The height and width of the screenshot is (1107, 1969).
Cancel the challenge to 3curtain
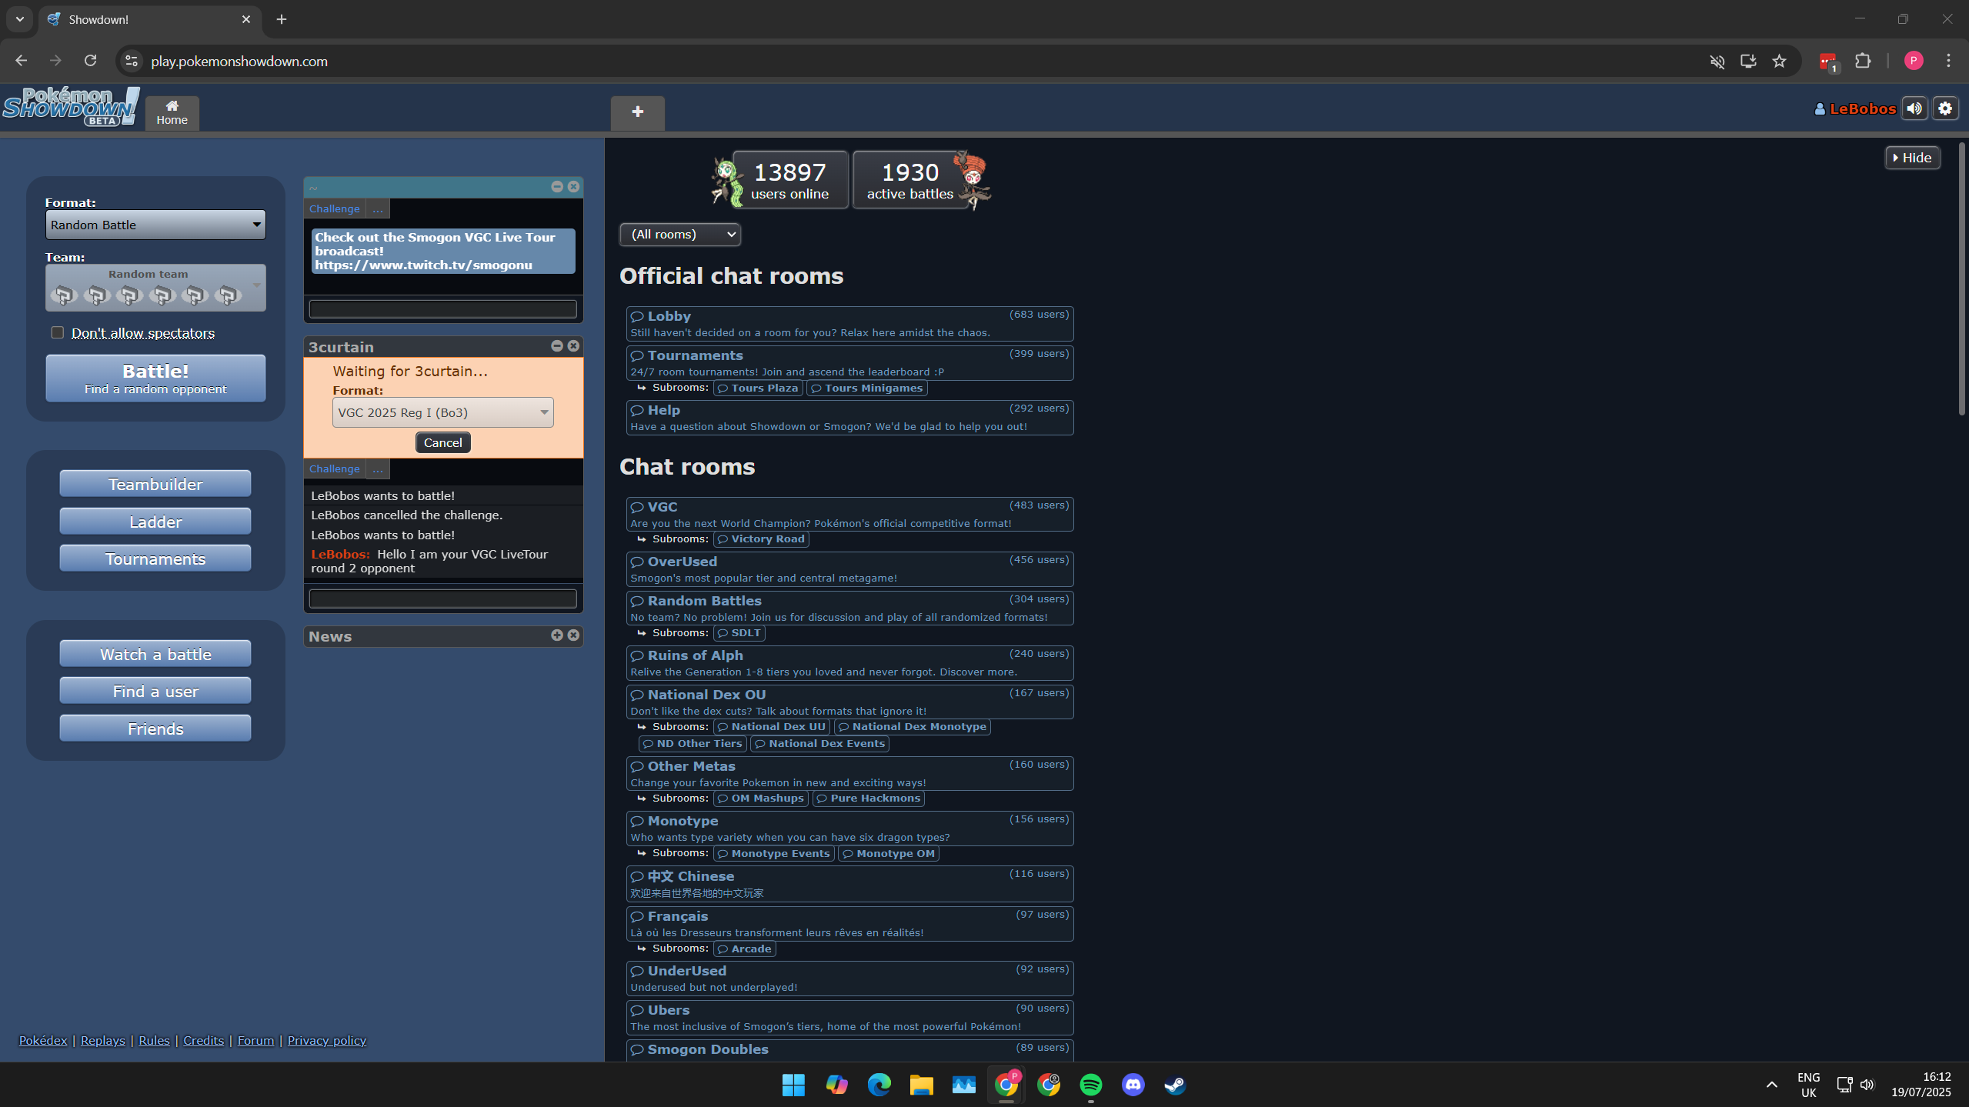(x=442, y=442)
